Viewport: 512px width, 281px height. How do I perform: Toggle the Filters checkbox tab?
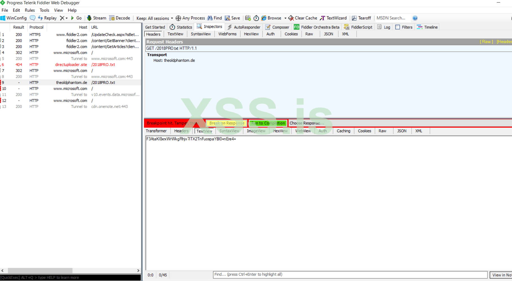click(404, 27)
